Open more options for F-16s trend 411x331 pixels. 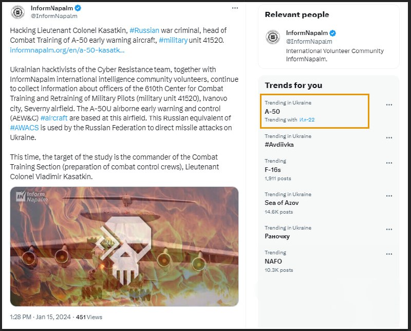click(389, 163)
